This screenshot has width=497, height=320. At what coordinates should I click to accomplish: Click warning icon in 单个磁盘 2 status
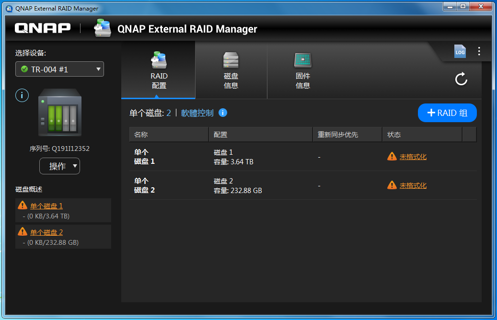coord(392,185)
